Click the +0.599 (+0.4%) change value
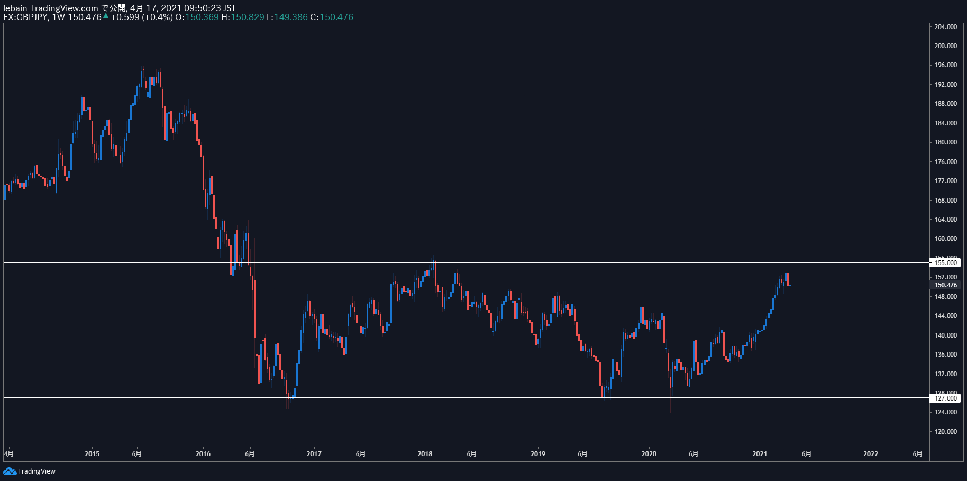The height and width of the screenshot is (481, 967). (x=142, y=17)
